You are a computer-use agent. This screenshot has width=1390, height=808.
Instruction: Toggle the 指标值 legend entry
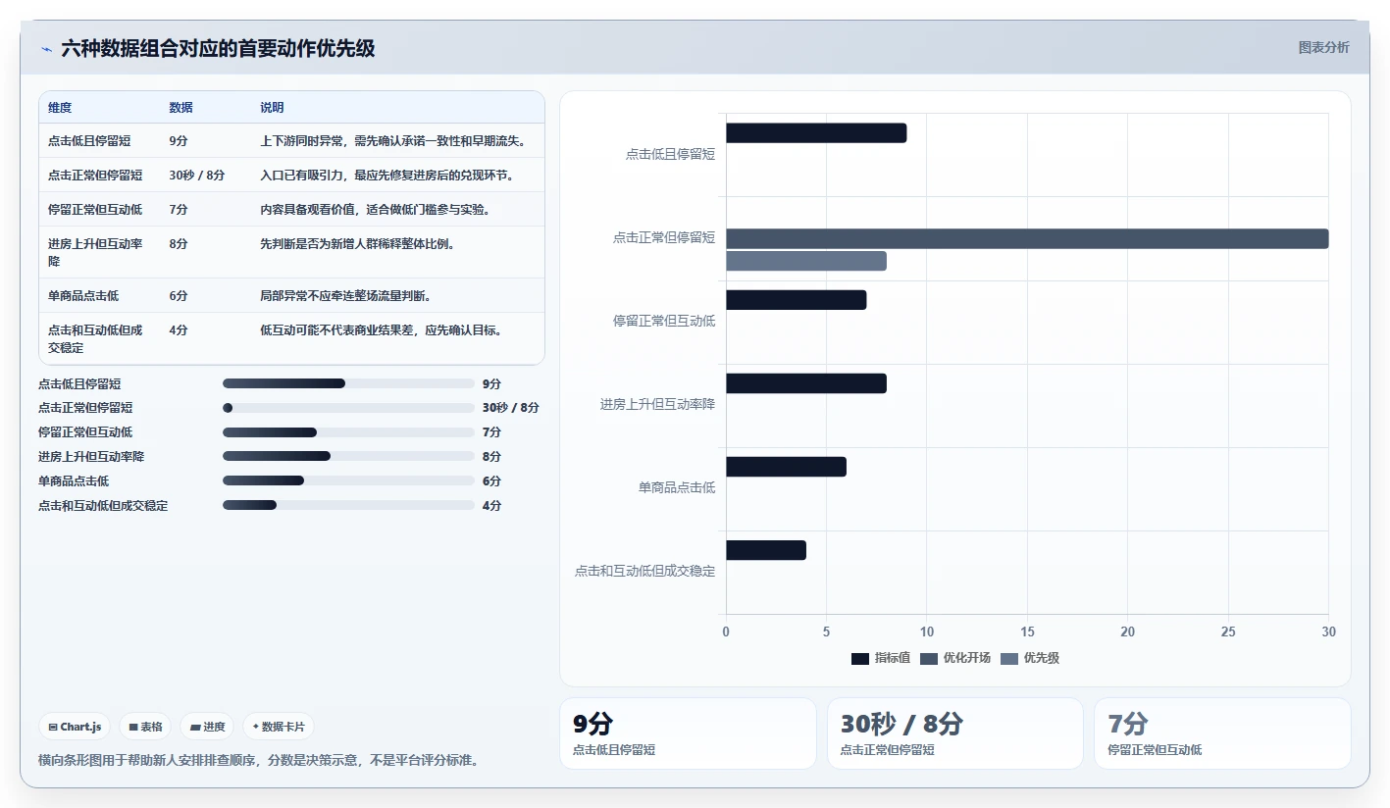(881, 658)
